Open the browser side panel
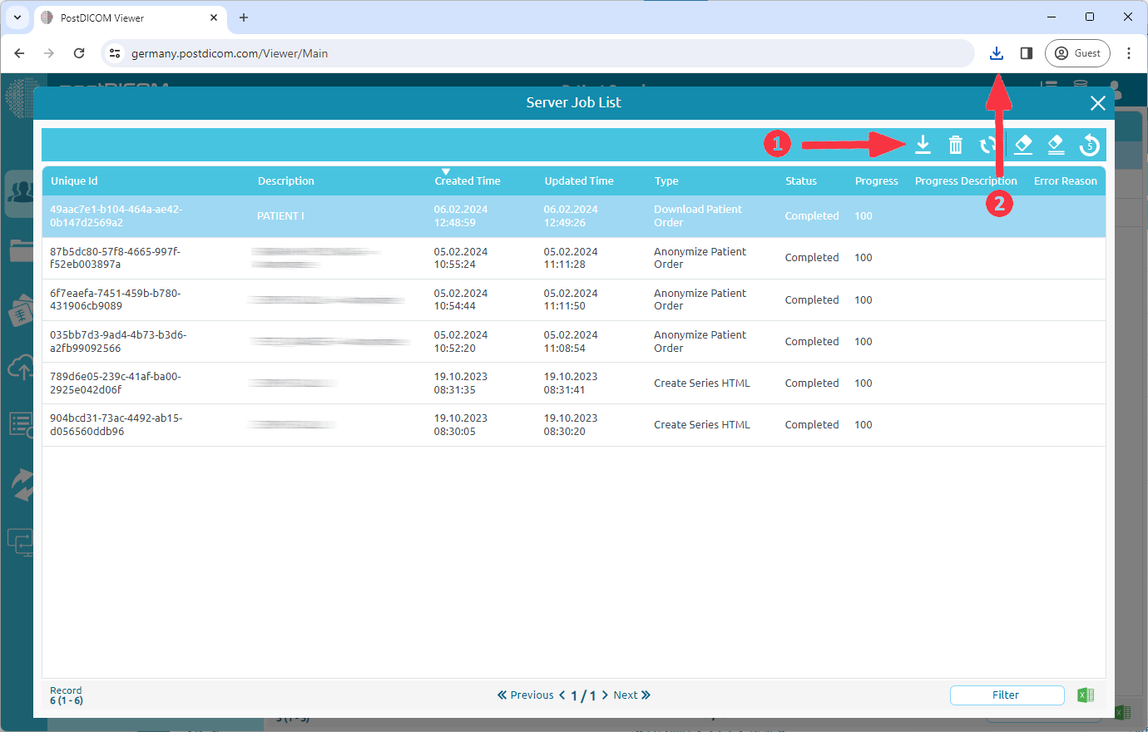 click(1027, 53)
